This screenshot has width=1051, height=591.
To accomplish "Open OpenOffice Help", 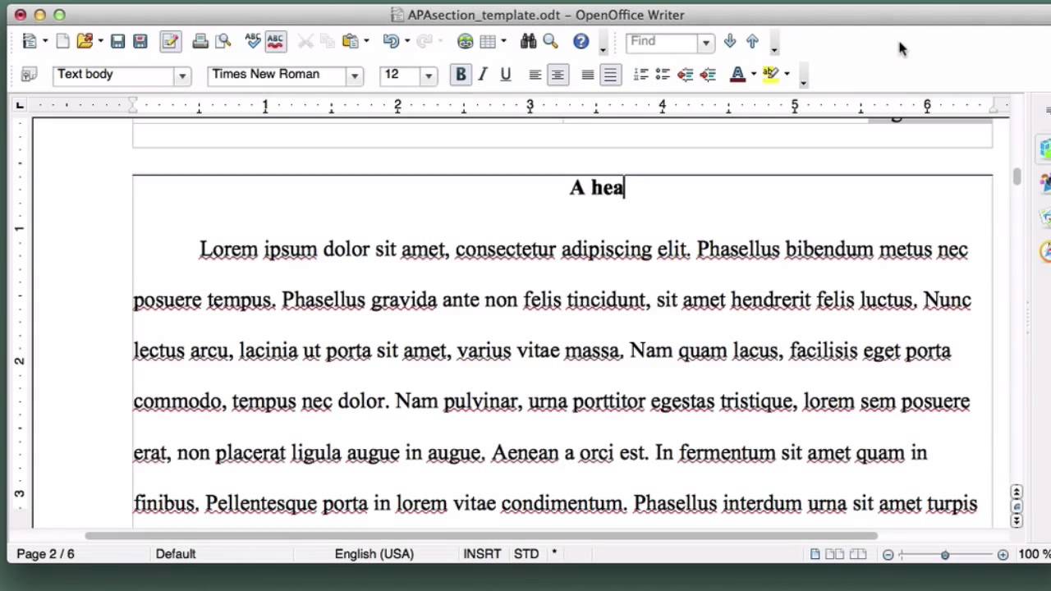I will [x=581, y=41].
